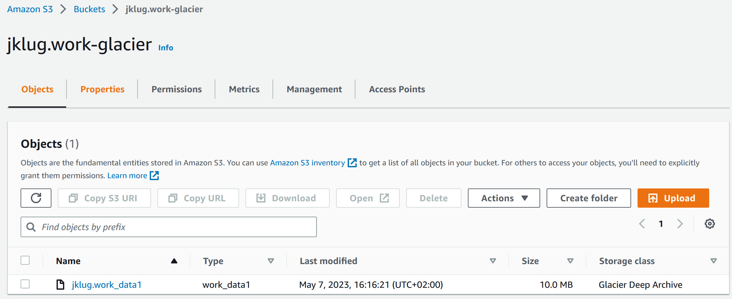Click the file icon beside jklug.work_data1
The height and width of the screenshot is (299, 732).
[x=60, y=284]
